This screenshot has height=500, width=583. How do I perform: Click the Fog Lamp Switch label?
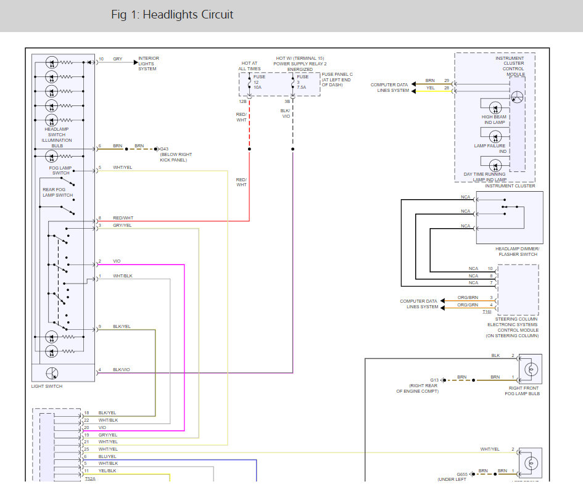click(60, 170)
